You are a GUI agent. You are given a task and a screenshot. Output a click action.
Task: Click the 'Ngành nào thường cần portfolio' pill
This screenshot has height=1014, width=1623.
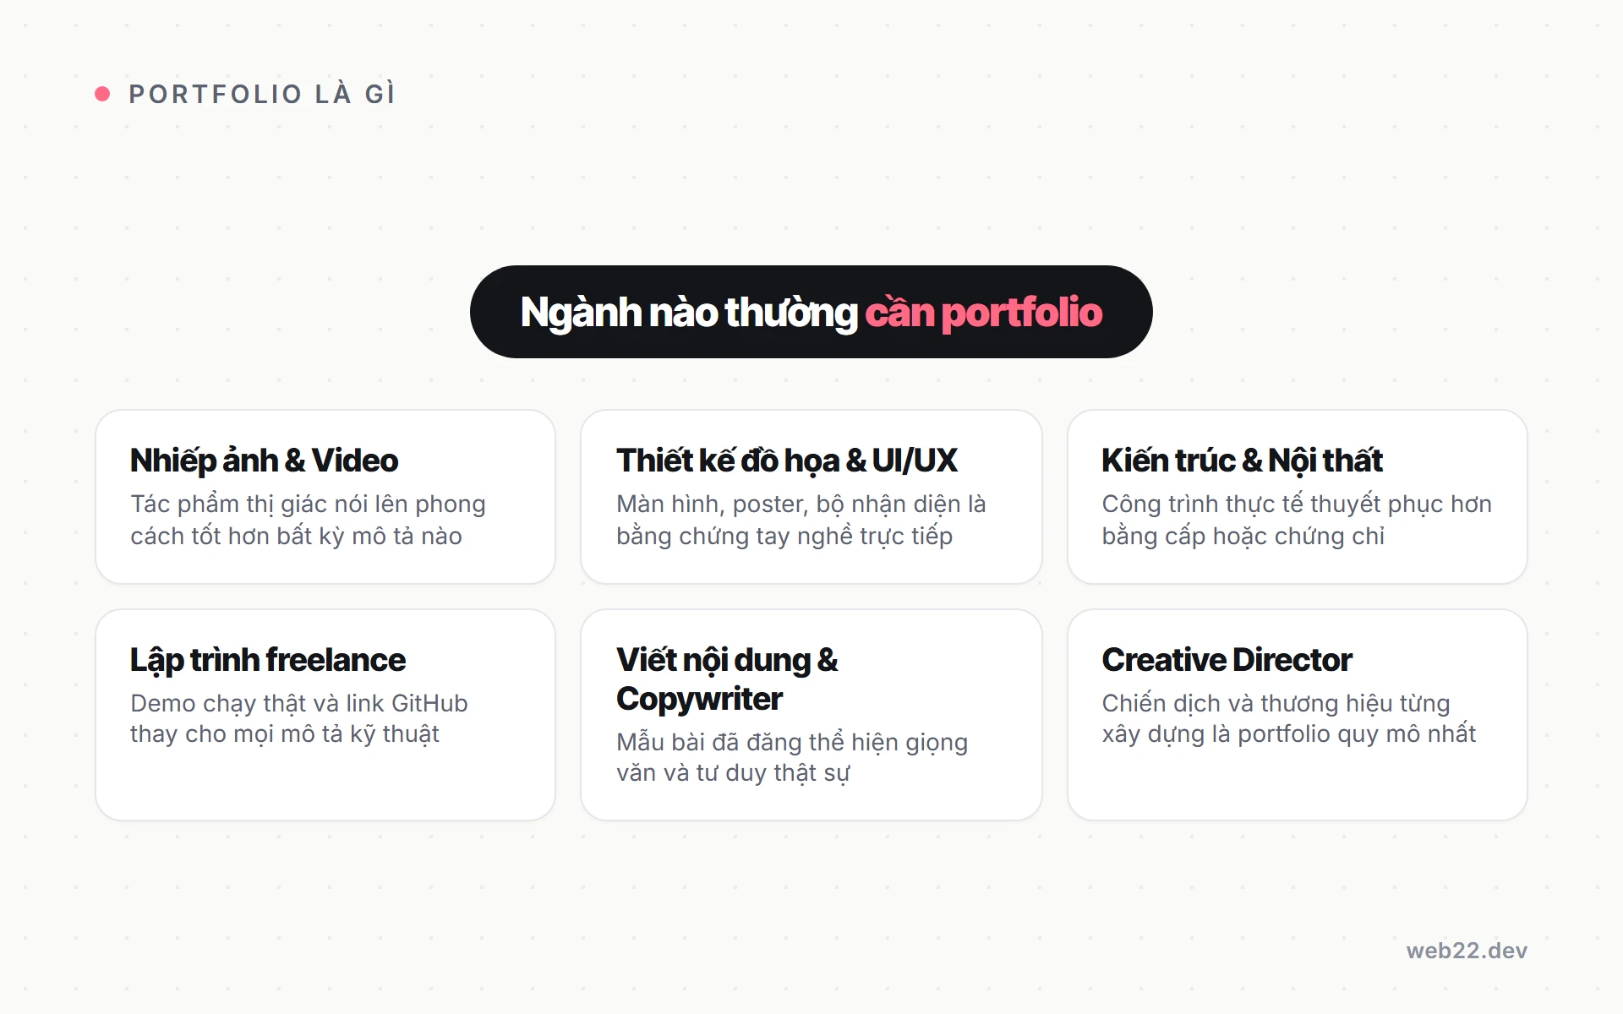coord(811,312)
